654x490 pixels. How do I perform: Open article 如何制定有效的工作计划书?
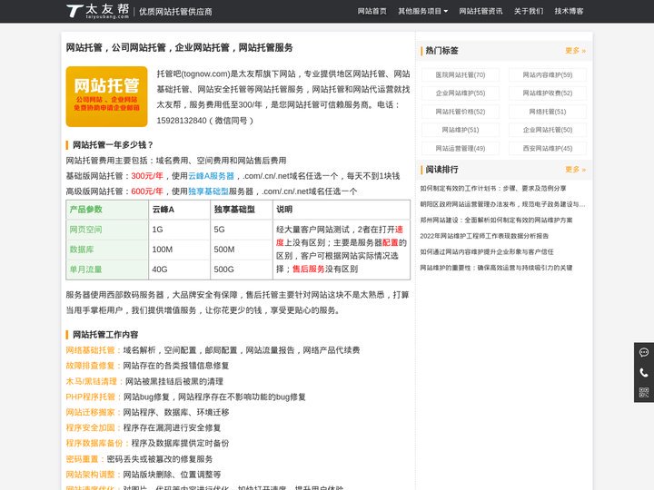[493, 189]
